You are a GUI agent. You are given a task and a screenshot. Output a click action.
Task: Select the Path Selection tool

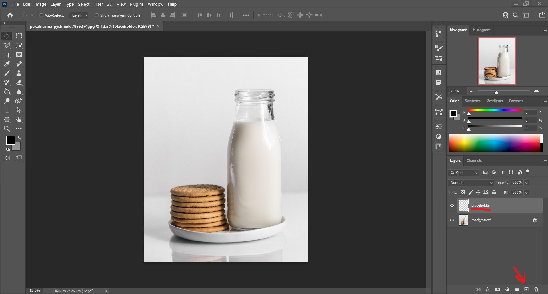19,110
